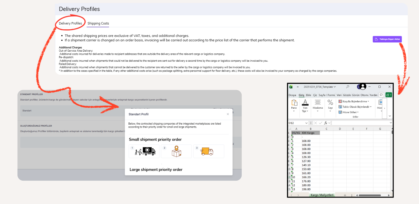419x204 pixels.
Task: Click the Tabloyu Dışarı Aktar button
Action: pos(387,39)
